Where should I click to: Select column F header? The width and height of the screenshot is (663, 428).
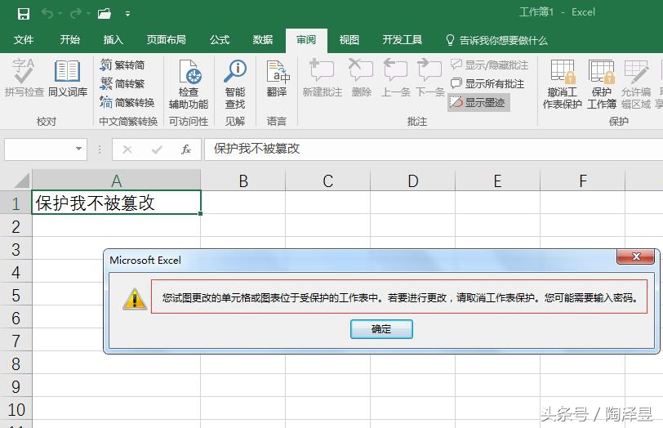click(583, 181)
